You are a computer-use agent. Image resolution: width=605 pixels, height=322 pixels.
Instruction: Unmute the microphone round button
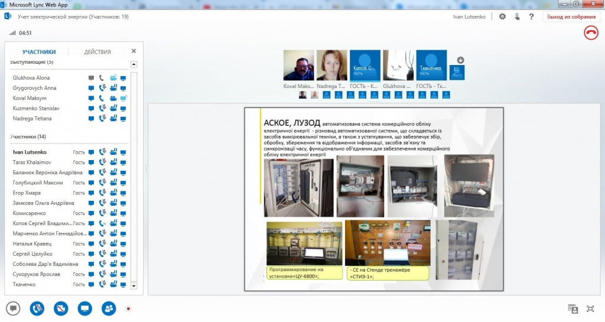point(37,308)
